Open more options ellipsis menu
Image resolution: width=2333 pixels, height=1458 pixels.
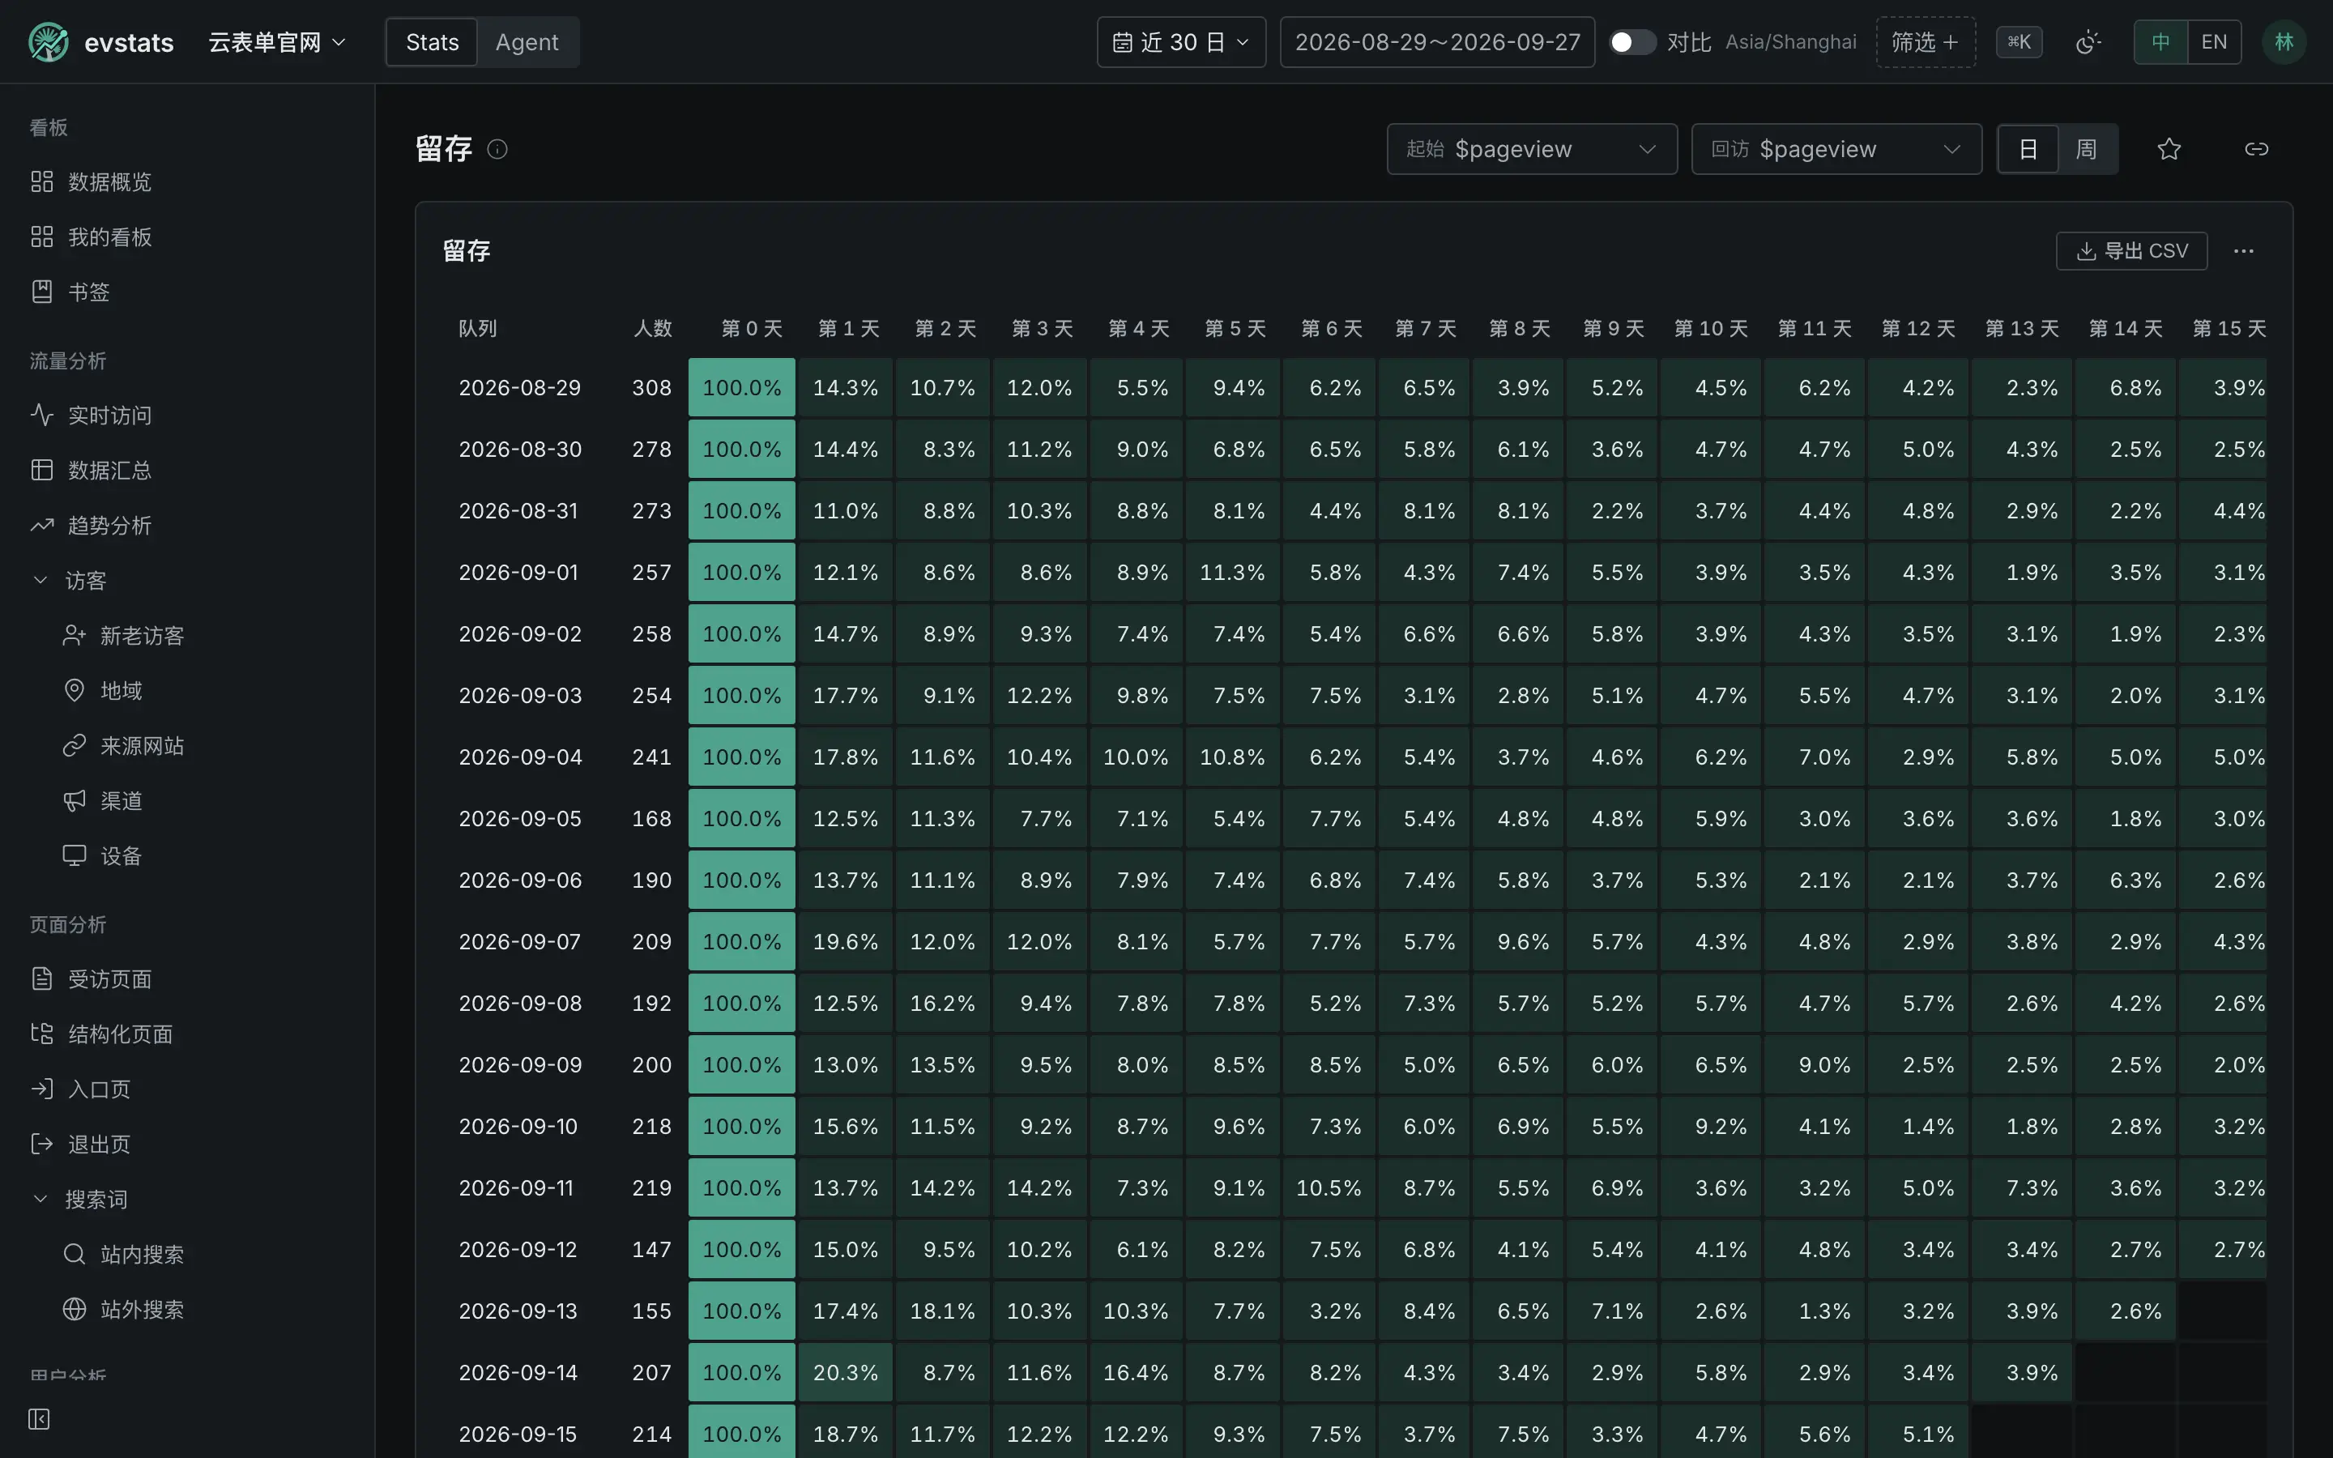click(x=2243, y=251)
